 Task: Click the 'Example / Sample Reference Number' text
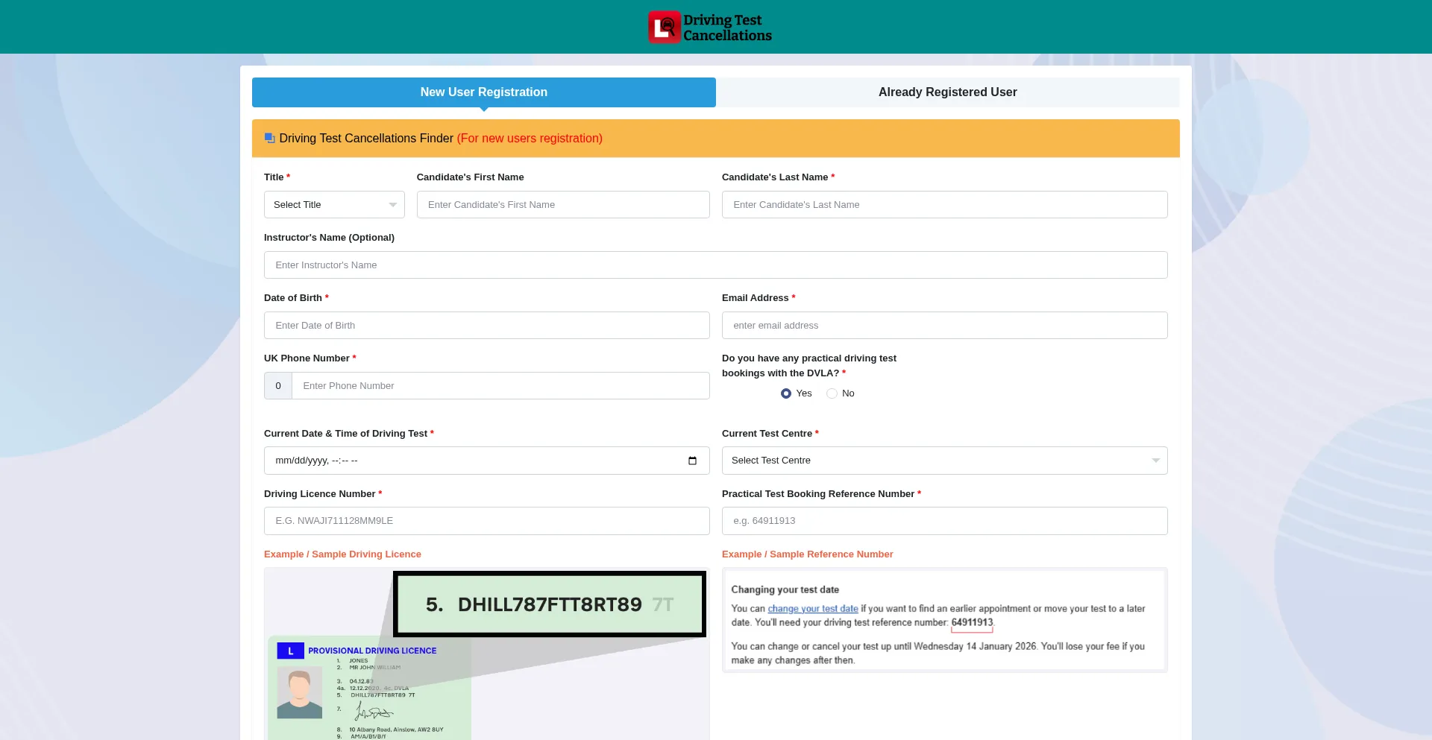[807, 554]
